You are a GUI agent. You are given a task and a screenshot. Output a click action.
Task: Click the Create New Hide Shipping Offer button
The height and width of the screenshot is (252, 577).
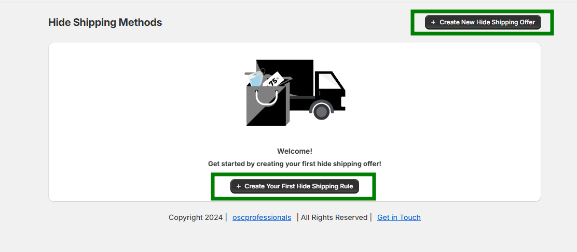(x=483, y=22)
